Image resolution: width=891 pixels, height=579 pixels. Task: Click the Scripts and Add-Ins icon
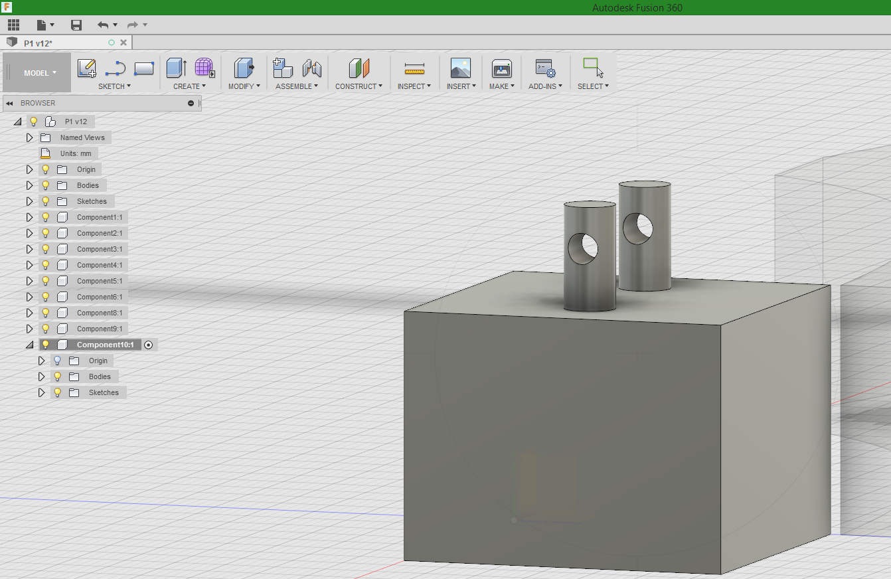click(545, 68)
